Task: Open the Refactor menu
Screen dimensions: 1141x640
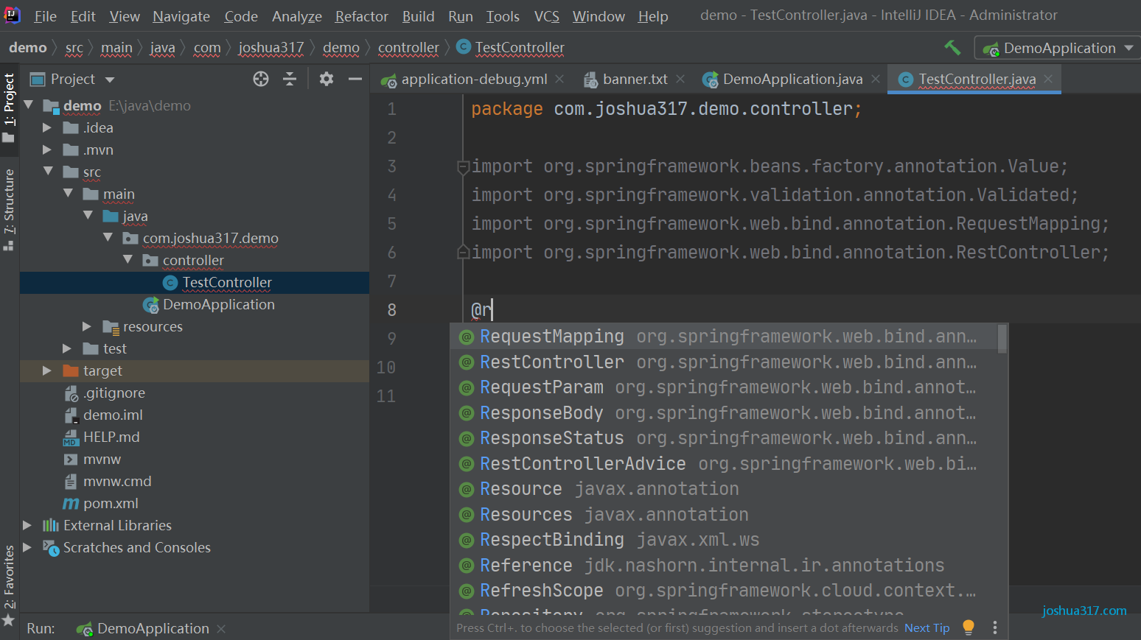Action: click(x=361, y=16)
